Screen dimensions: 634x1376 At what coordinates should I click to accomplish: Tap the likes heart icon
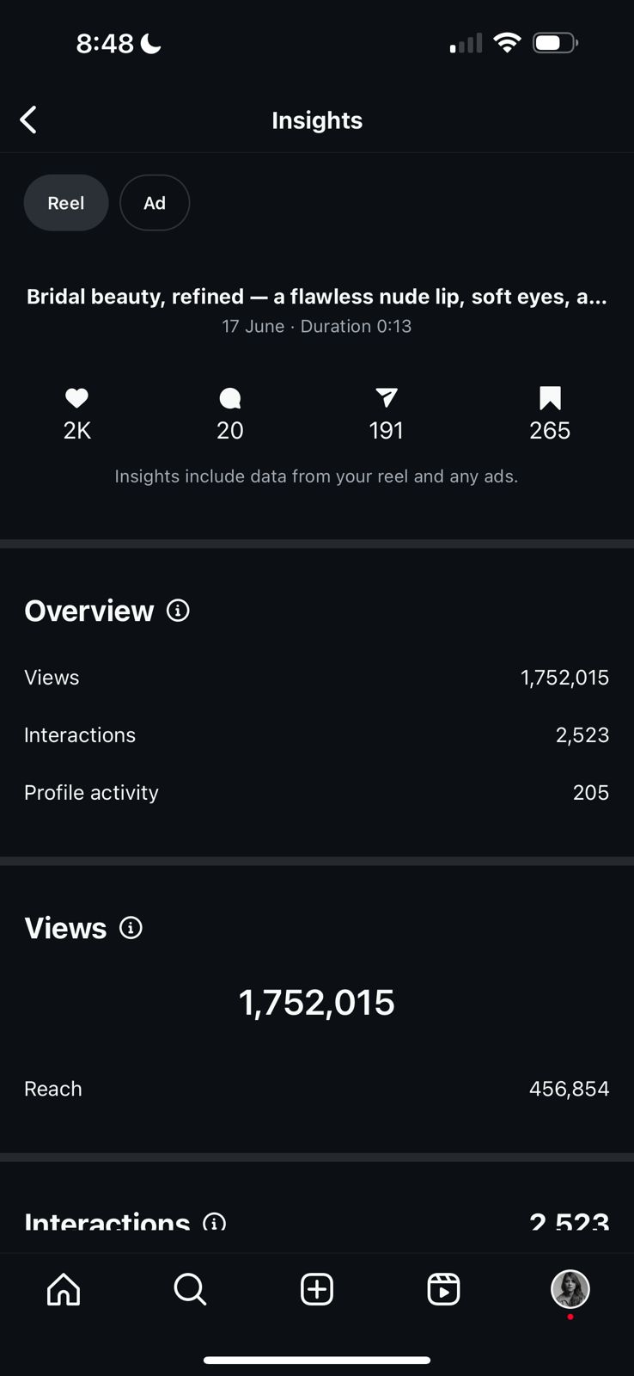tap(76, 398)
